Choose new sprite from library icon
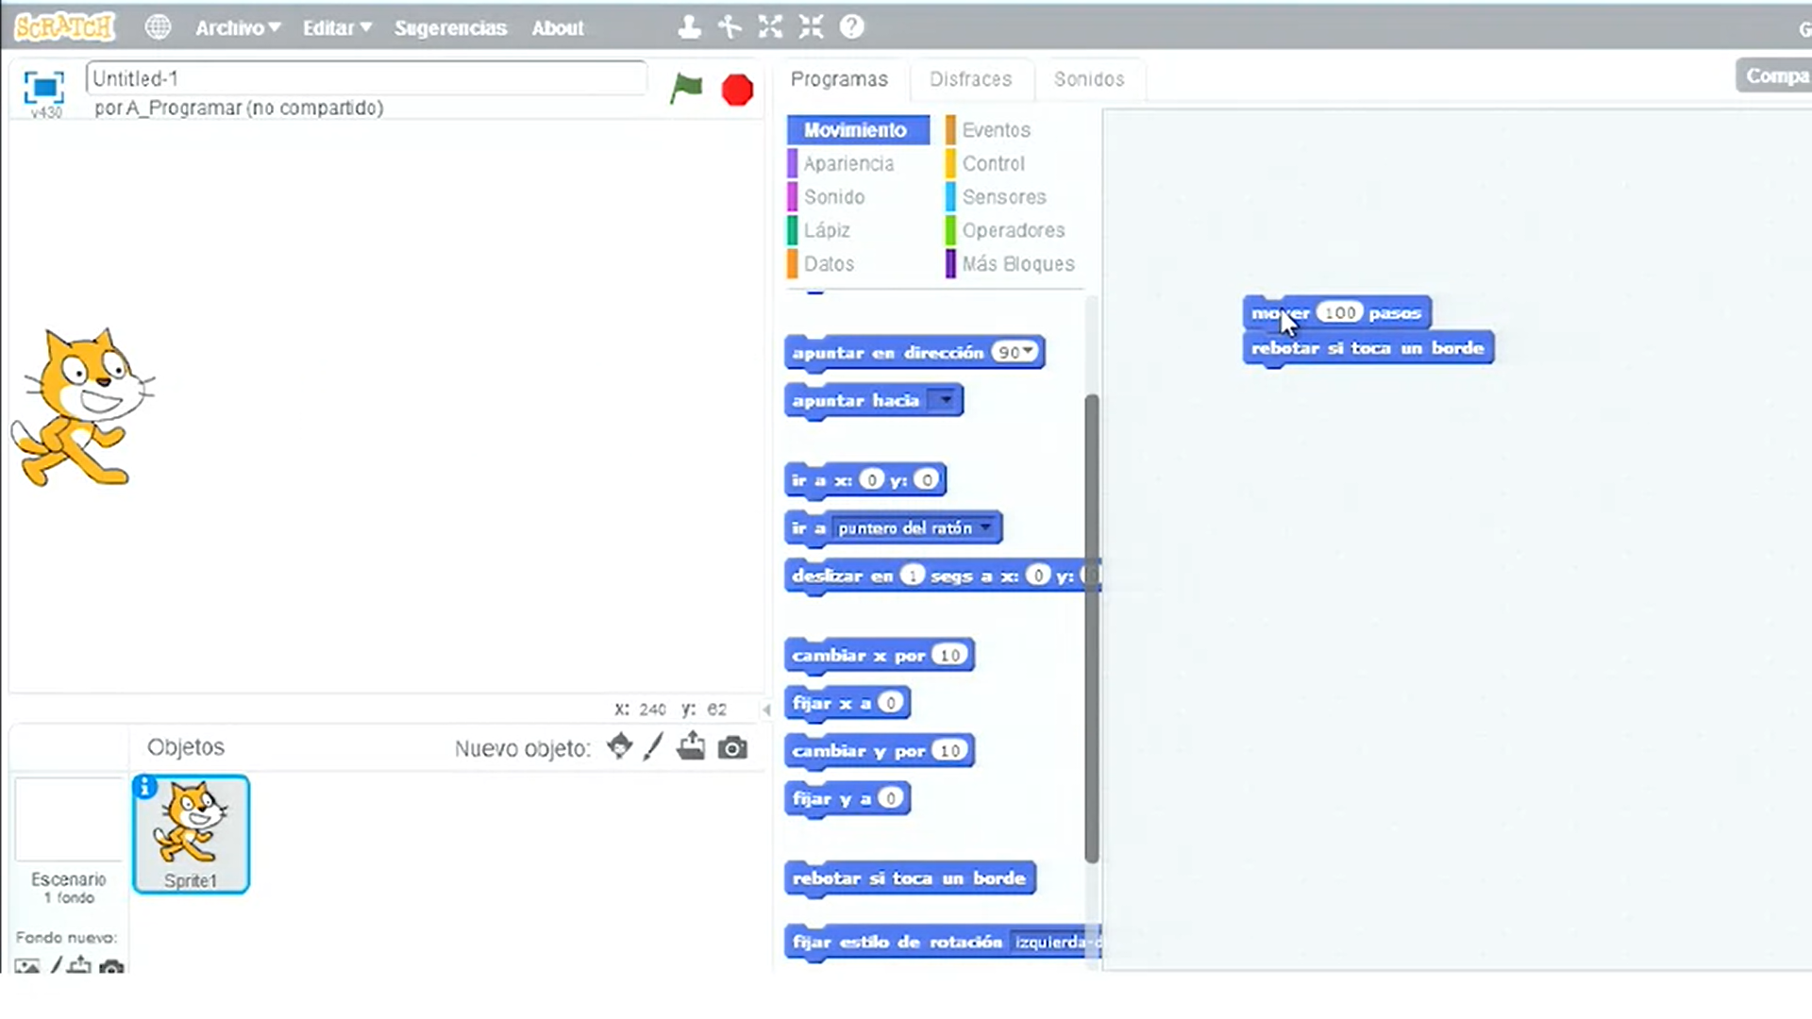This screenshot has width=1812, height=1019. 619,747
